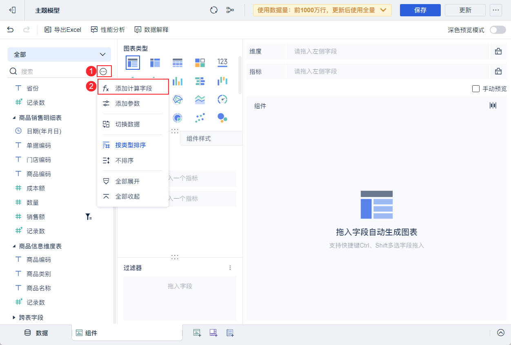This screenshot has width=511, height=345.
Task: Click the redo arrow
Action: click(x=27, y=29)
